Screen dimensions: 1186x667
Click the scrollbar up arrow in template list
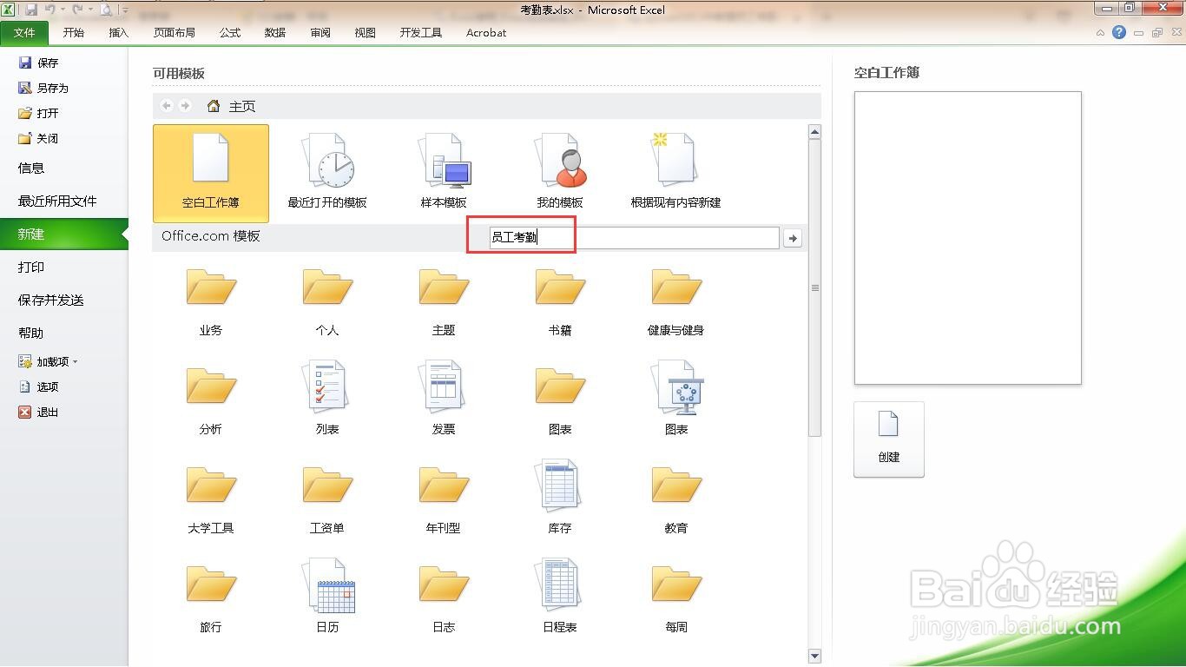(x=814, y=132)
